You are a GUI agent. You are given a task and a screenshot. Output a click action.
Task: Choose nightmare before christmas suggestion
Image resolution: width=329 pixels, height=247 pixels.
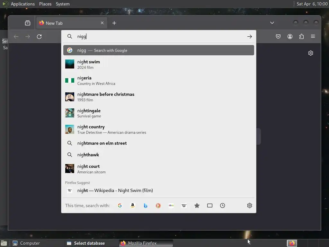pyautogui.click(x=159, y=97)
